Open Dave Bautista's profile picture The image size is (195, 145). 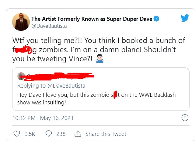click(21, 22)
